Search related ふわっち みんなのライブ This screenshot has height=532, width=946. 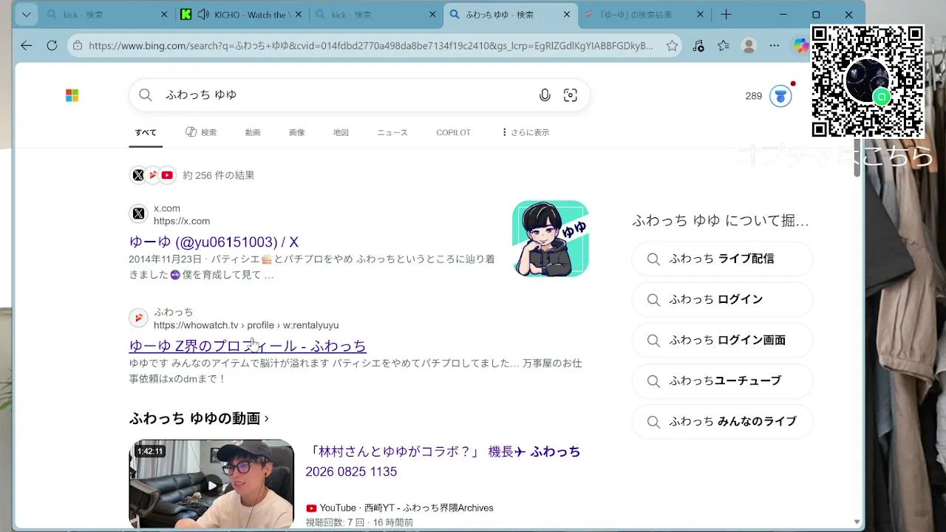(722, 421)
